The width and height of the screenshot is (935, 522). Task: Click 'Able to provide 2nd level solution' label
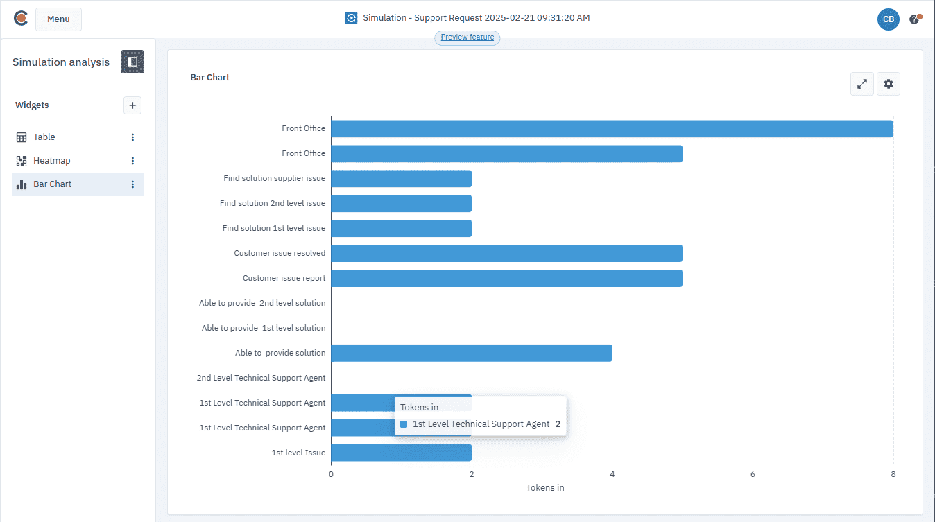click(262, 304)
